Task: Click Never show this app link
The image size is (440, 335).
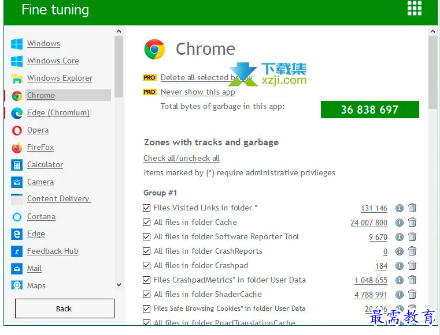Action: point(198,92)
